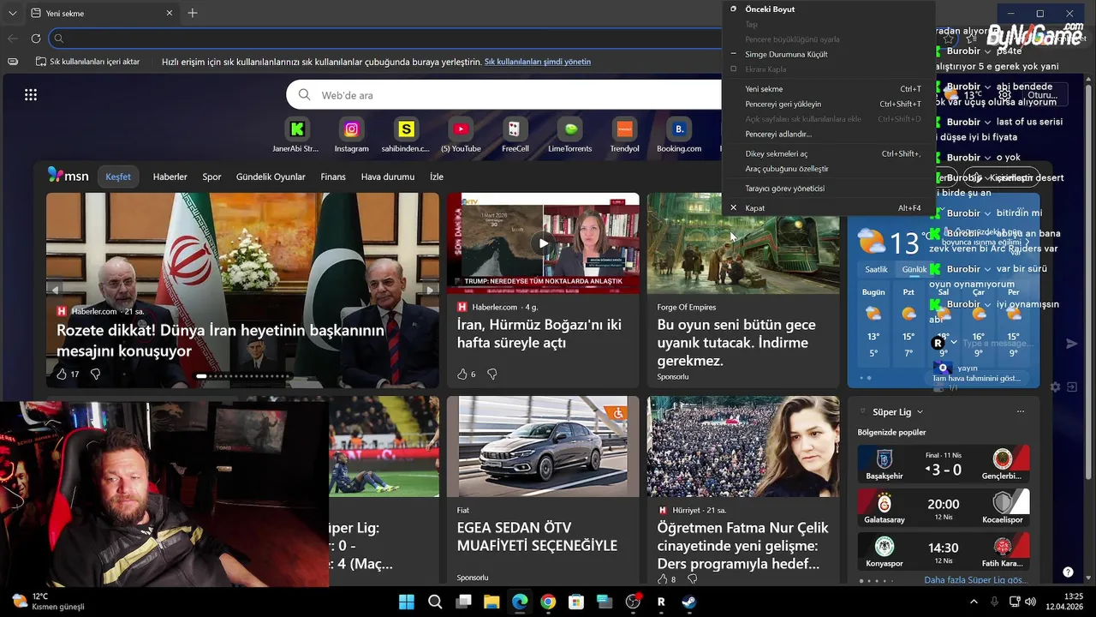The image size is (1096, 617).
Task: Go to previous slide in headline carousel
Action: [55, 291]
